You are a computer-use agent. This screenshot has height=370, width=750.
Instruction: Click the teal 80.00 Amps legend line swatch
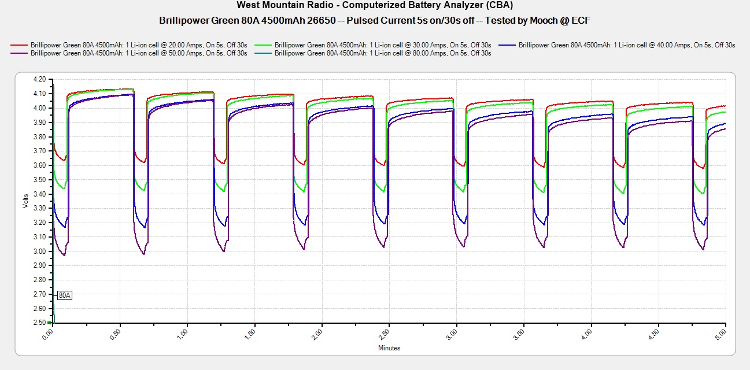click(x=264, y=53)
